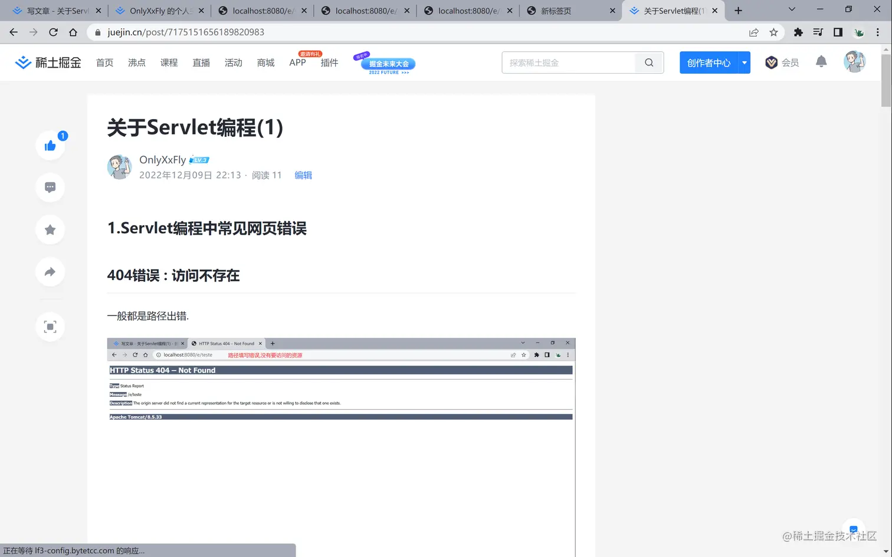Viewport: 892px width, 557px height.
Task: Select the 活动 nav item
Action: point(234,62)
